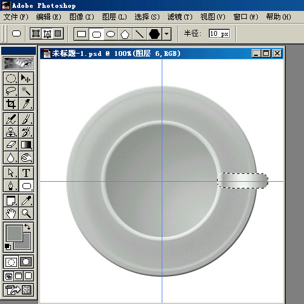Minimize the 未标题-1.psd document window
Screen dimensions: 304x304
pyautogui.click(x=257, y=54)
